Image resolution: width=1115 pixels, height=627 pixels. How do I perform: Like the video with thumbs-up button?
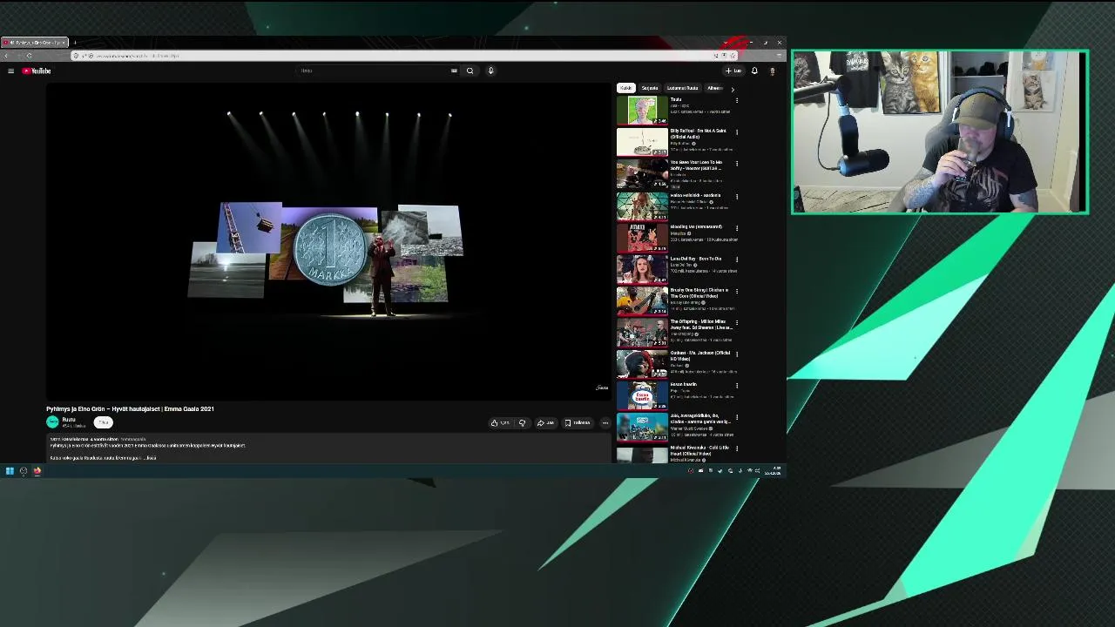click(500, 422)
